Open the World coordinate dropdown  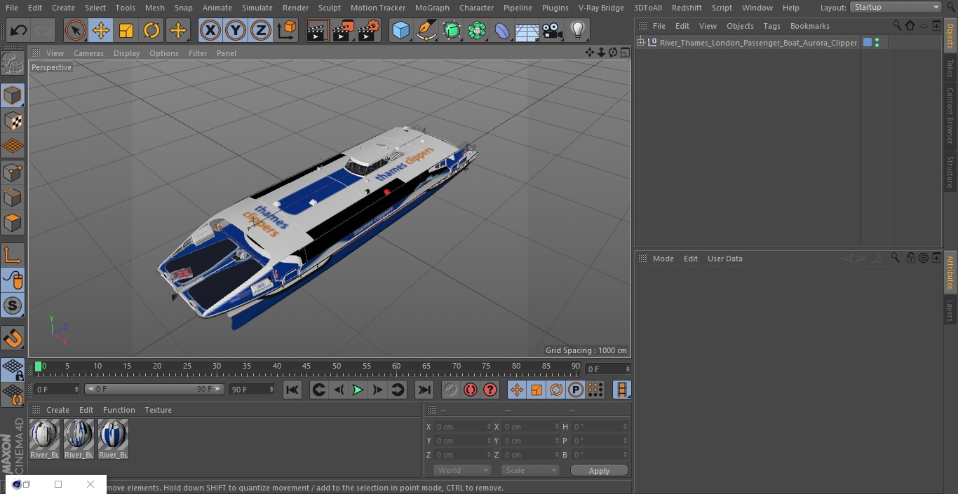(x=461, y=470)
